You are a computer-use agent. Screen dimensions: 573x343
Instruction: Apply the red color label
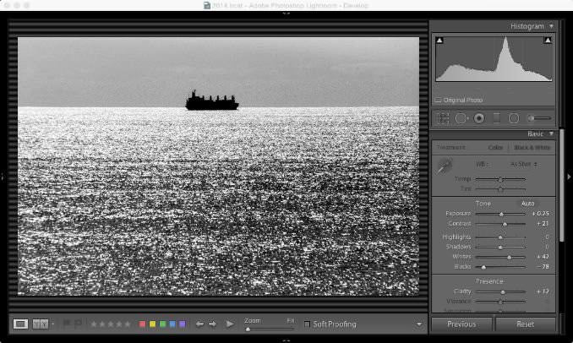143,324
